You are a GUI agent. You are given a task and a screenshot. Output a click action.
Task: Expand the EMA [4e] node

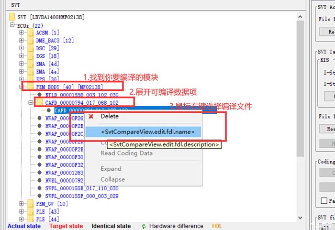[22, 71]
